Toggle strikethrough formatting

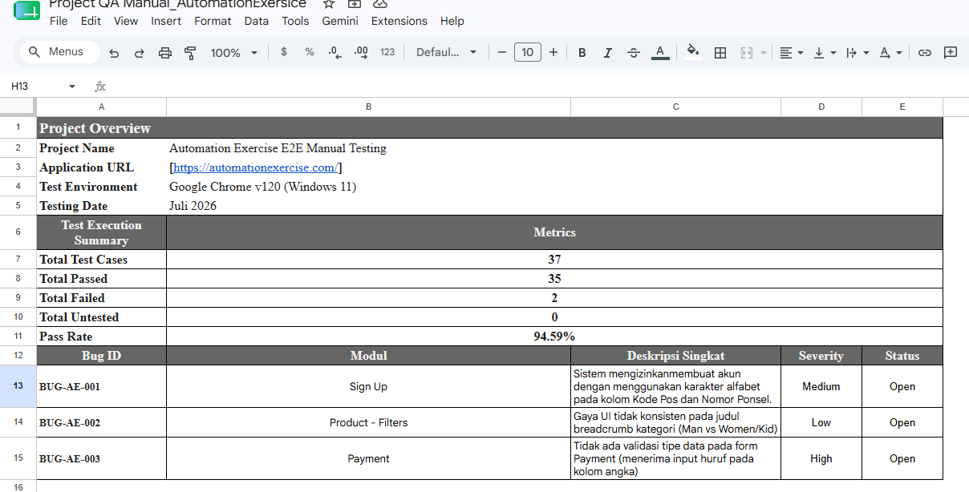634,53
